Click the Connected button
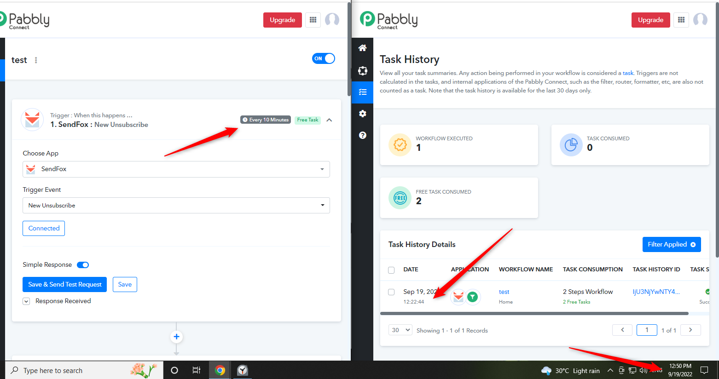 tap(44, 228)
